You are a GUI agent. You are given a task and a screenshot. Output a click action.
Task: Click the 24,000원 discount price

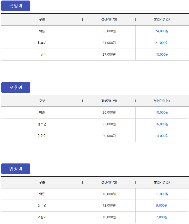click(x=162, y=31)
